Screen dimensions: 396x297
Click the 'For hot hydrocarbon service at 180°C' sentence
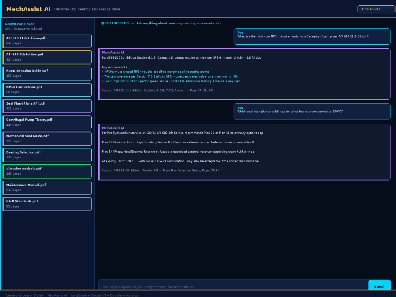182,133
